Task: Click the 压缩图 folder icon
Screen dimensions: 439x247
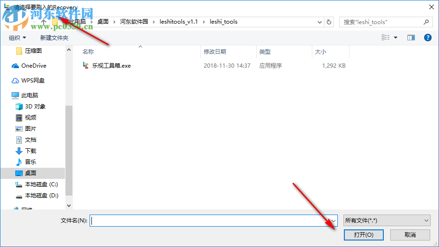Action: (x=19, y=51)
